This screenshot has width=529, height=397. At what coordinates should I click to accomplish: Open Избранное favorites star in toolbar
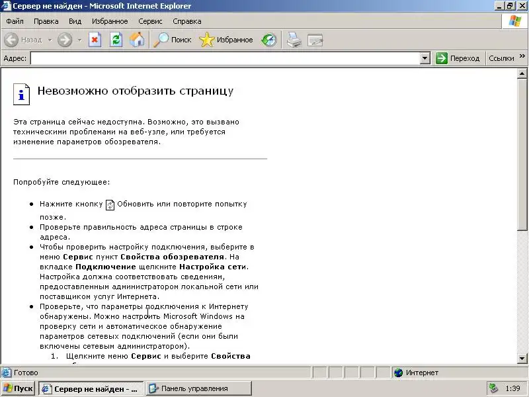226,40
